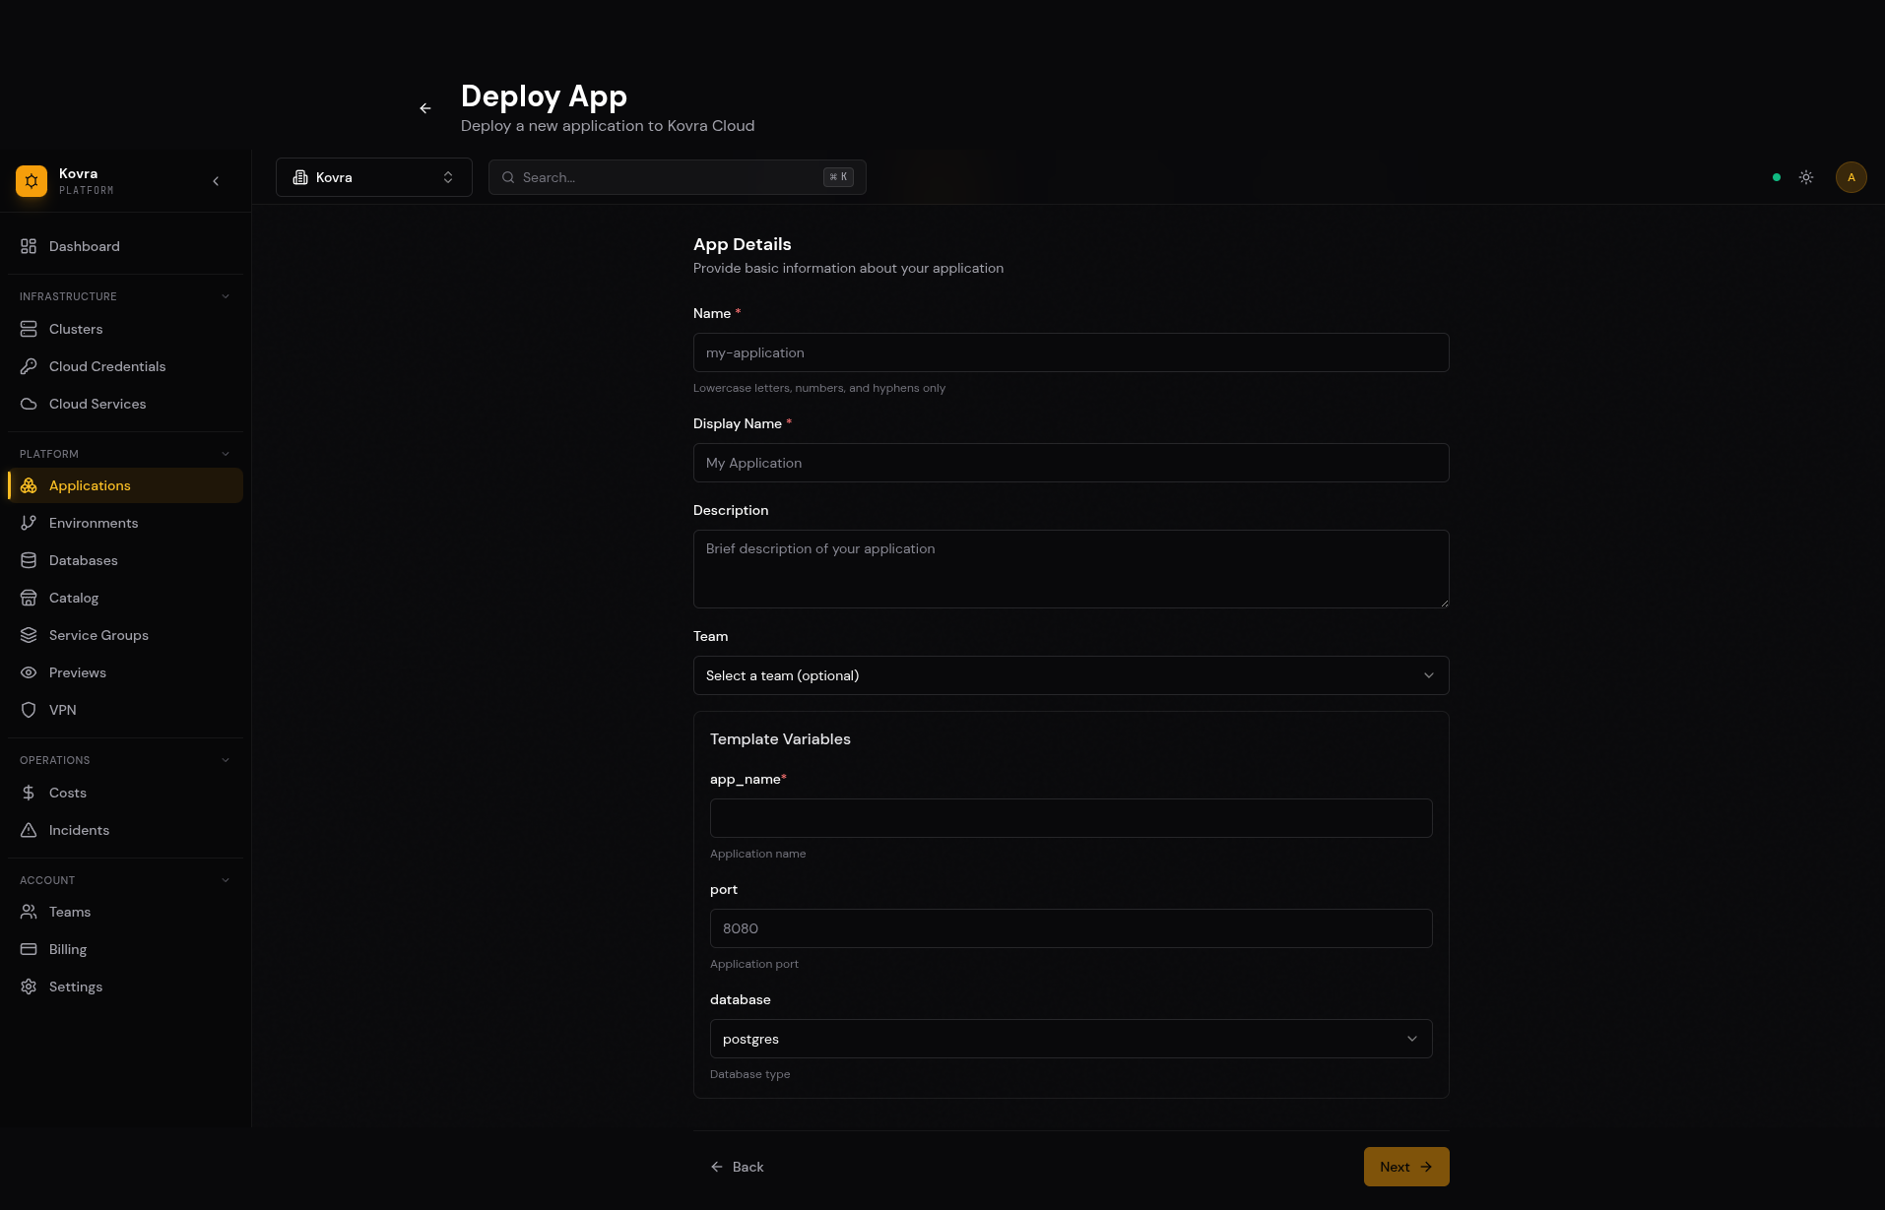The width and height of the screenshot is (1885, 1210).
Task: Open the Environments branch icon
Action: click(29, 523)
